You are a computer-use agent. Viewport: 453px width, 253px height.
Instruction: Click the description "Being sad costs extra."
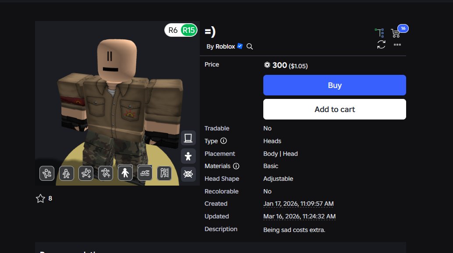point(294,230)
